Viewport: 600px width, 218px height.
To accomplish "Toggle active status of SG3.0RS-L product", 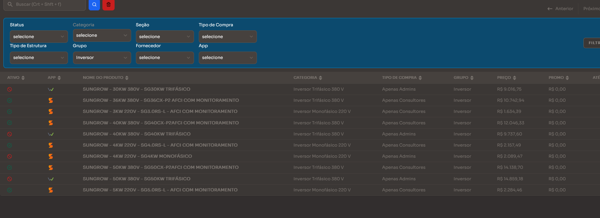I will [x=9, y=112].
